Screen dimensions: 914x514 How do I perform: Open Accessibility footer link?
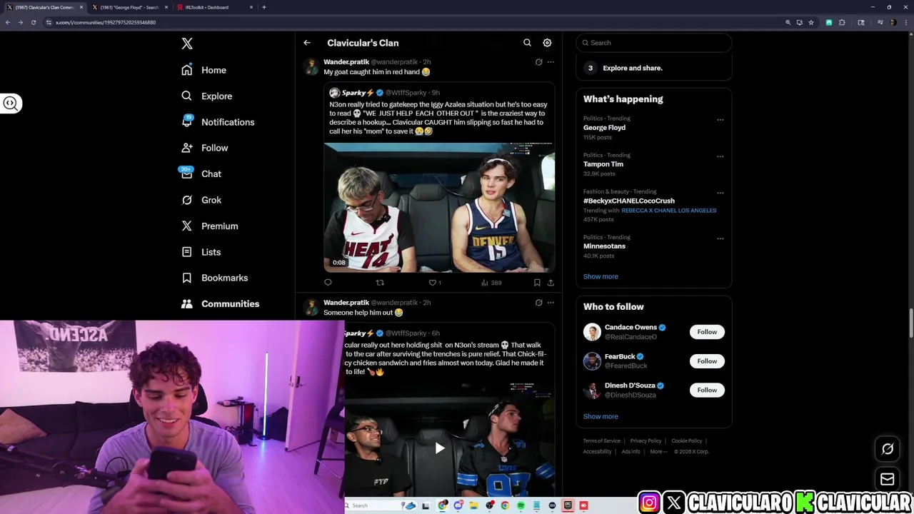coord(598,451)
